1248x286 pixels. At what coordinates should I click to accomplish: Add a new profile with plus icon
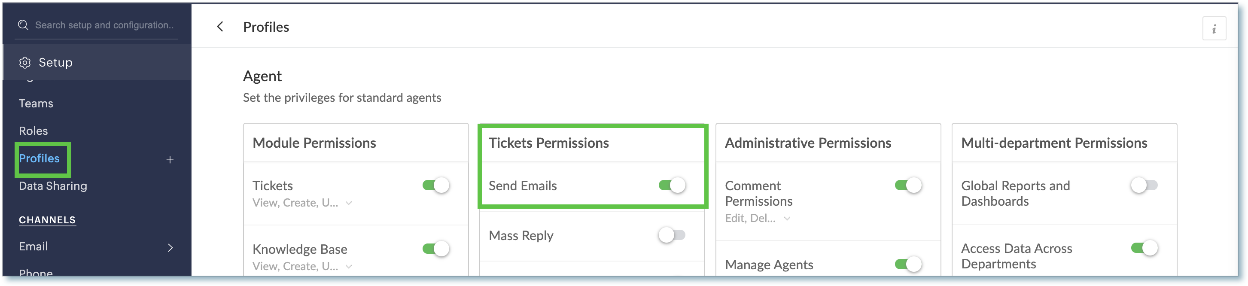170,160
